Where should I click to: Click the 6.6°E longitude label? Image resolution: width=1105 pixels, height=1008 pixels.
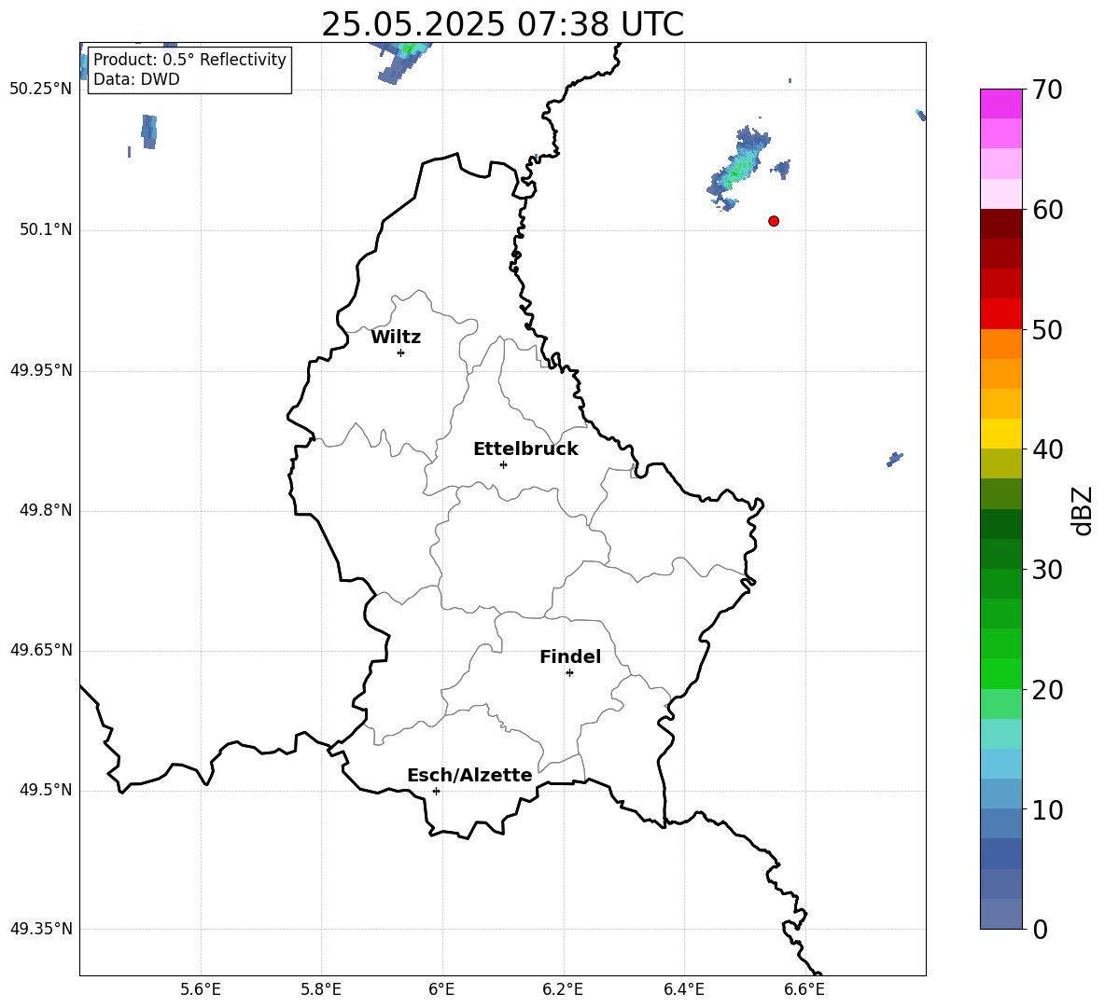point(804,989)
